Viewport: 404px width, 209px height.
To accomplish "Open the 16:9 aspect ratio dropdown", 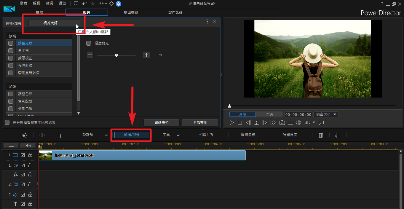I will [x=102, y=4].
